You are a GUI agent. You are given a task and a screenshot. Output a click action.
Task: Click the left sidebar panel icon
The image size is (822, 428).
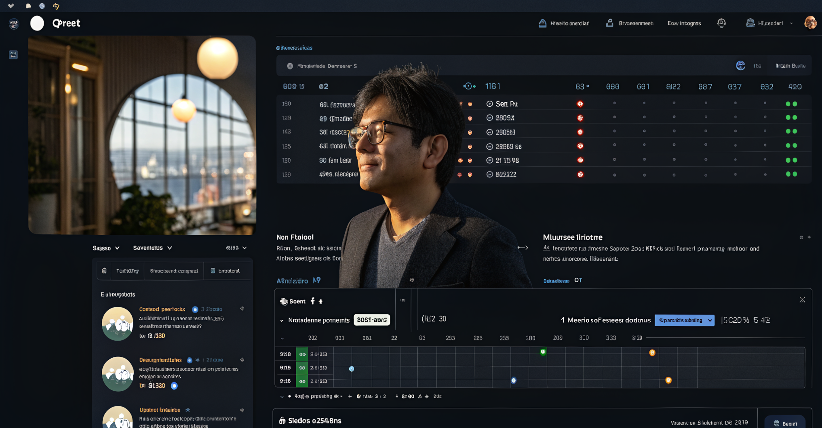click(x=13, y=55)
